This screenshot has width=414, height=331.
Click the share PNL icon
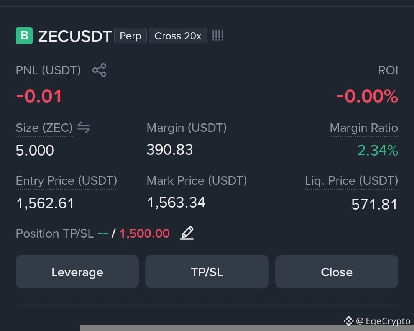click(99, 70)
